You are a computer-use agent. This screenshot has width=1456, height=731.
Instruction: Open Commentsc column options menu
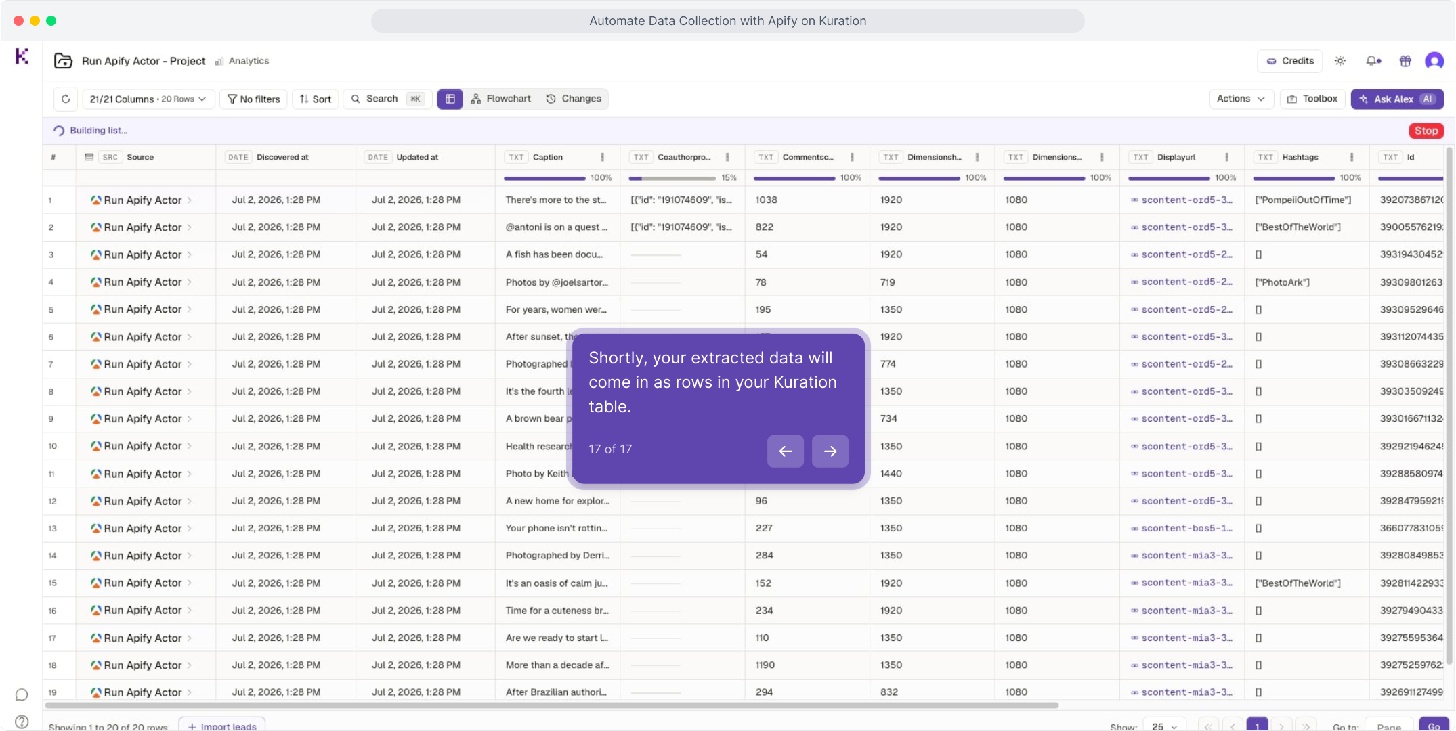tap(852, 157)
